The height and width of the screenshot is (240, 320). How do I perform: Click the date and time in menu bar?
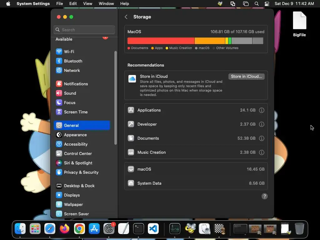coord(294,4)
